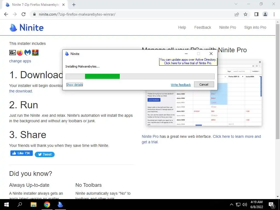Click the Ninite dialog title icon
The image size is (280, 210).
pos(67,54)
